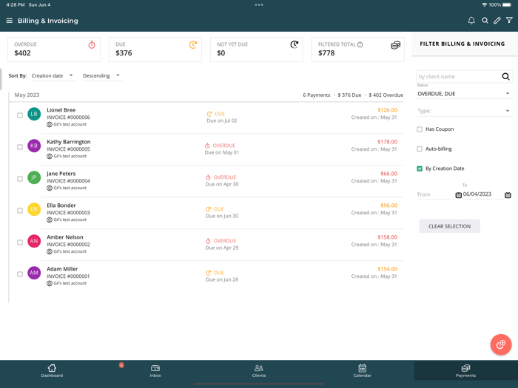Open Lionel Bree LB avatar
The width and height of the screenshot is (518, 388).
point(34,114)
